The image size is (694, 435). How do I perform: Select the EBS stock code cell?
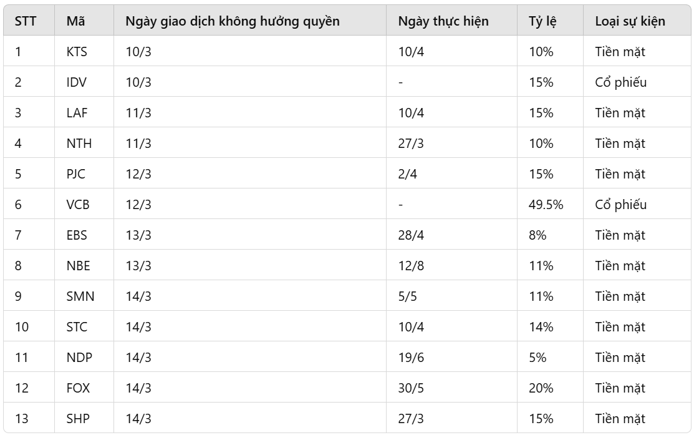[77, 235]
